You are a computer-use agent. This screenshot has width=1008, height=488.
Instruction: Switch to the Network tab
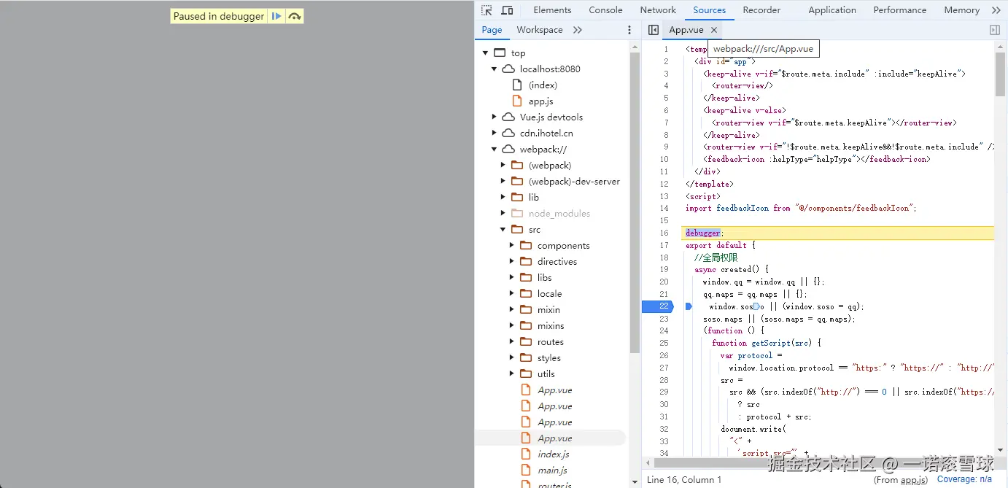[658, 10]
